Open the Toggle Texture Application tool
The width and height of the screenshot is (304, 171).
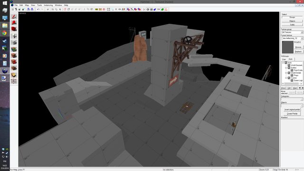click(x=14, y=49)
